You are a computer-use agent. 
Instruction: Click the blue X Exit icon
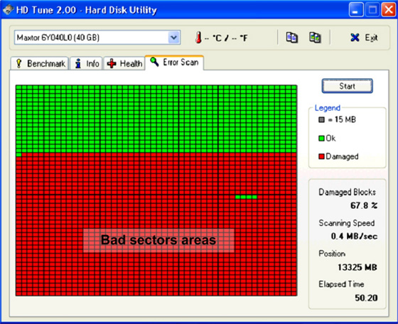[x=355, y=38]
